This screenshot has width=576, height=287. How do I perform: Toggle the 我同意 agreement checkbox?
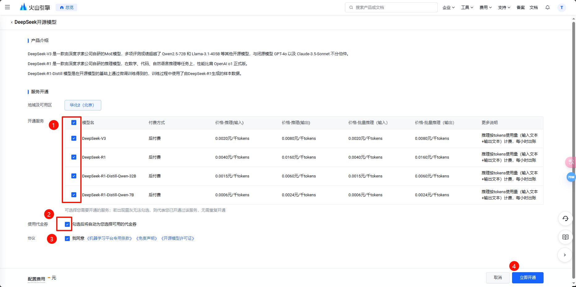tap(67, 239)
